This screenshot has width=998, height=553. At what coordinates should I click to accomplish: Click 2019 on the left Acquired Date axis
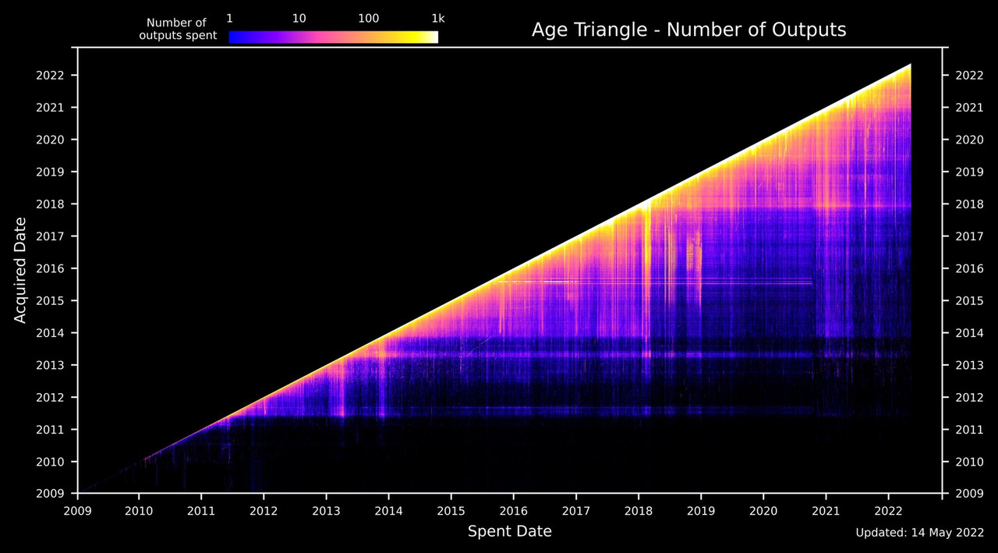(x=49, y=172)
